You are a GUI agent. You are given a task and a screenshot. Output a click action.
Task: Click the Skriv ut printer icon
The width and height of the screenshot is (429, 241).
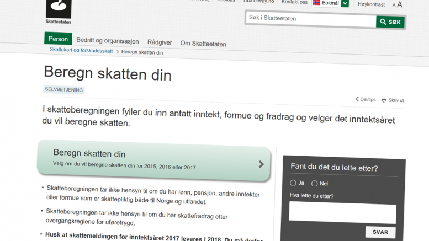click(384, 100)
